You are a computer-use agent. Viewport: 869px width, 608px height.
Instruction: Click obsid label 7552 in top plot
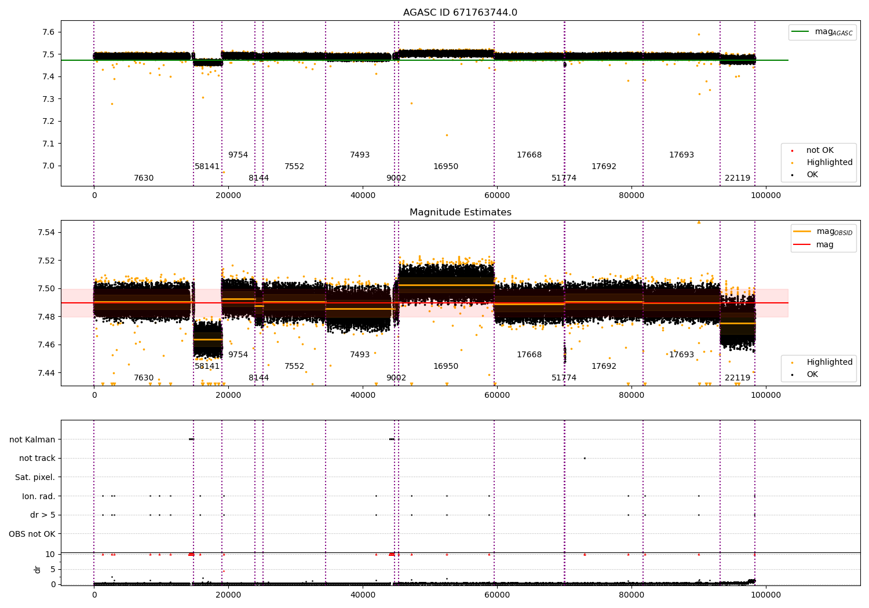294,167
